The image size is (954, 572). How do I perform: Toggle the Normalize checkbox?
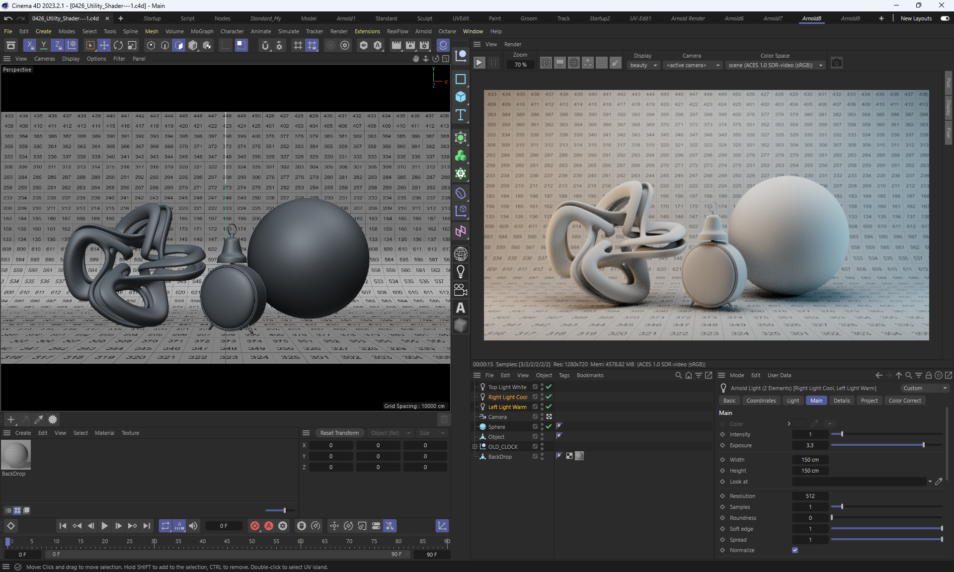click(x=795, y=550)
